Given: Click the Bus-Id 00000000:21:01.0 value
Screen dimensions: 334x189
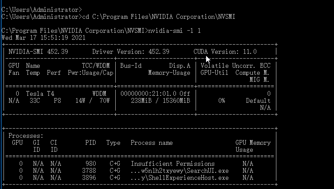Looking at the screenshot, I should pos(148,94).
